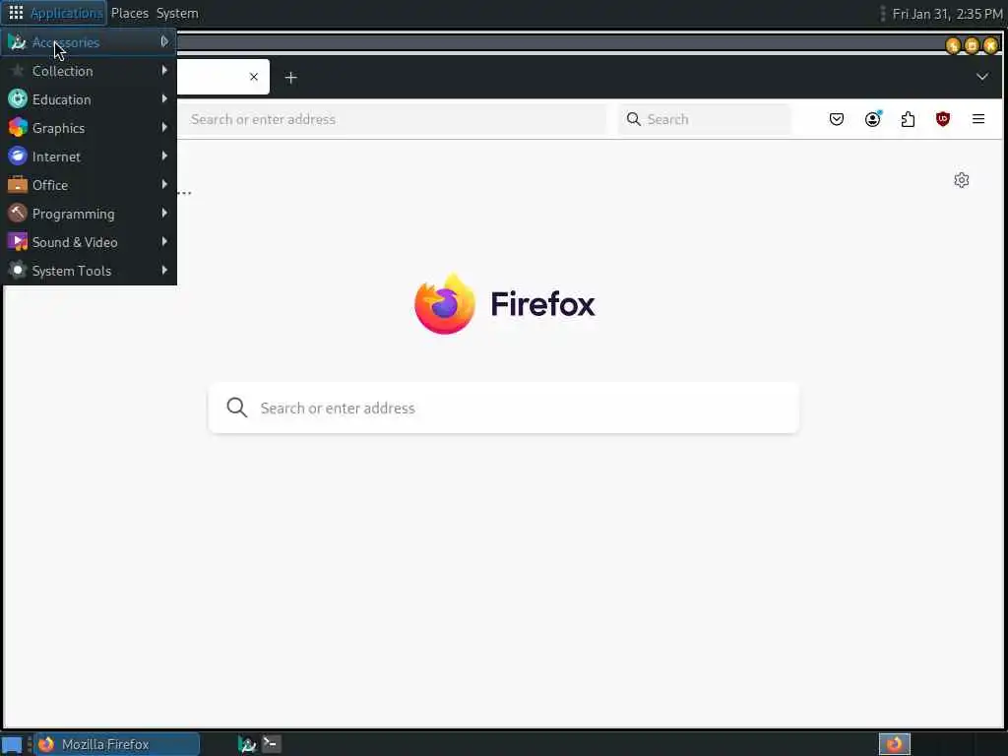The height and width of the screenshot is (756, 1008).
Task: Click the magnifier in page search field
Action: [x=236, y=408]
